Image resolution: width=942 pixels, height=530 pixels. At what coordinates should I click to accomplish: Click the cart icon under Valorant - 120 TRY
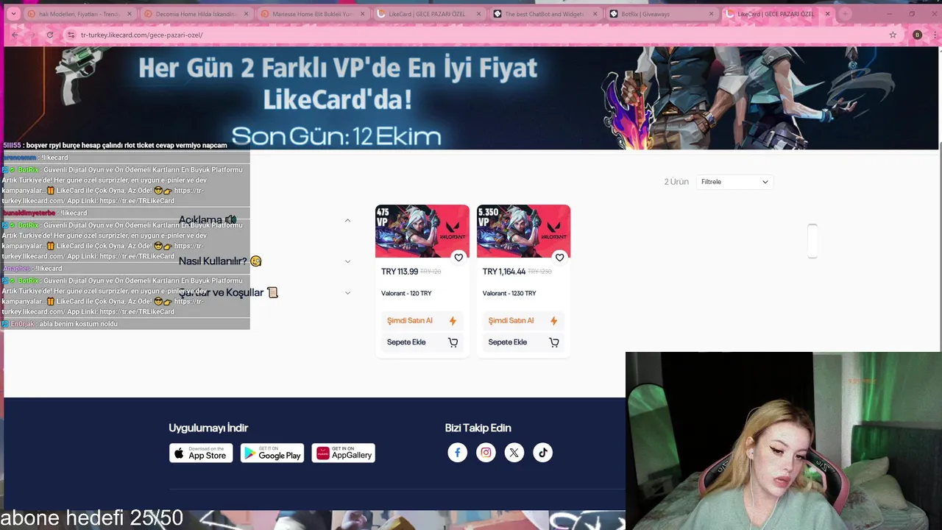pyautogui.click(x=453, y=342)
